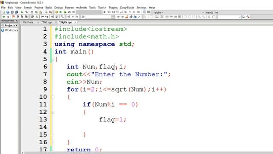Click the Redo icon
The image size is (273, 154).
[26, 12]
